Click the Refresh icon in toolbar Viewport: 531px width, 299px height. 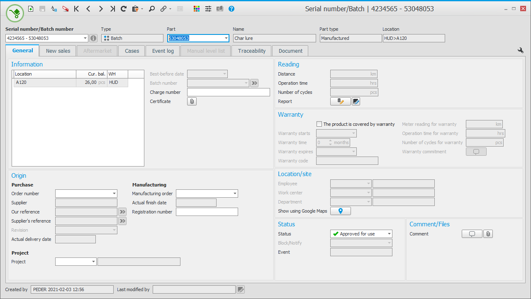pyautogui.click(x=123, y=9)
